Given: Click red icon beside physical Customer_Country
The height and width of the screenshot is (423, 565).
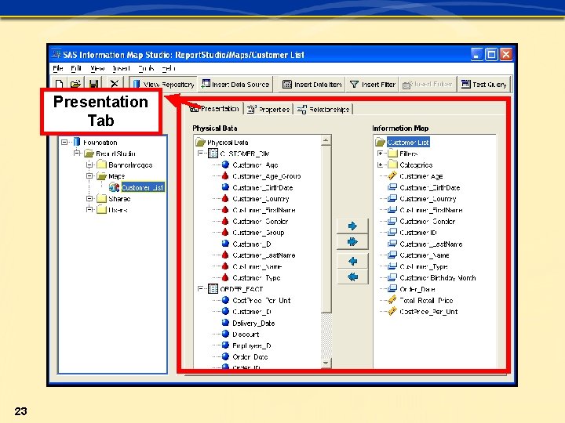Looking at the screenshot, I should tap(225, 198).
